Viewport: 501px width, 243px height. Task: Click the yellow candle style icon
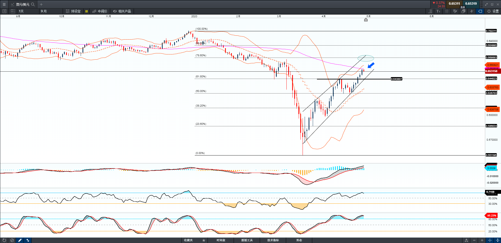tap(86, 11)
